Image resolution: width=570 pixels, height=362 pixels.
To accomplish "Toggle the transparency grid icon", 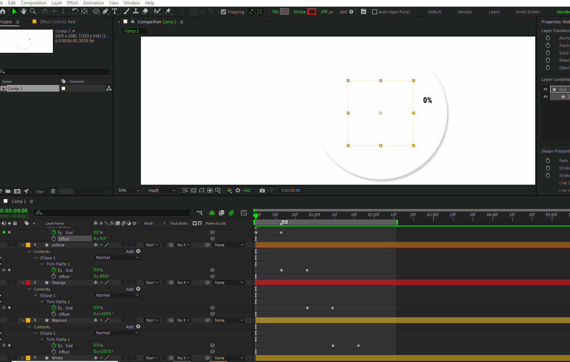I will (x=193, y=190).
